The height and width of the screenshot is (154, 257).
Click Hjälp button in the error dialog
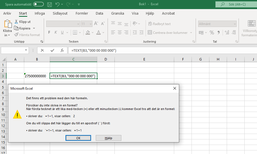(x=108, y=138)
